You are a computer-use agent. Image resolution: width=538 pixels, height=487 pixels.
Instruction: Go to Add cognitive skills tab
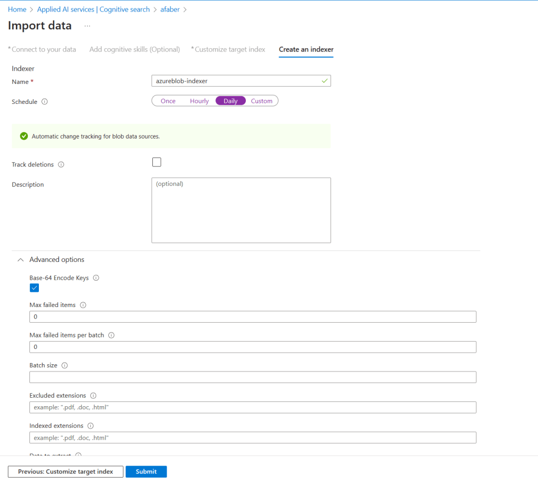(134, 49)
